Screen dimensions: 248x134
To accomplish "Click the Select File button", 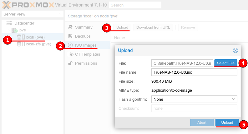I will [226, 63].
